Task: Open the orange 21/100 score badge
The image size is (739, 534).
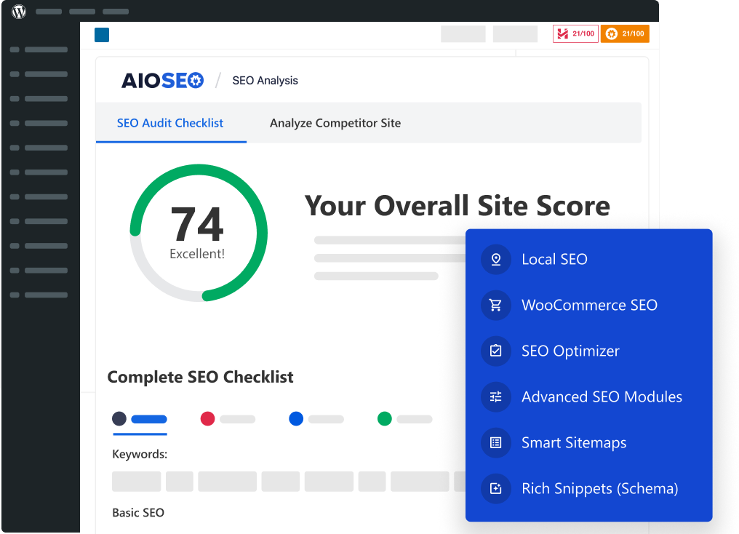Action: click(x=624, y=33)
